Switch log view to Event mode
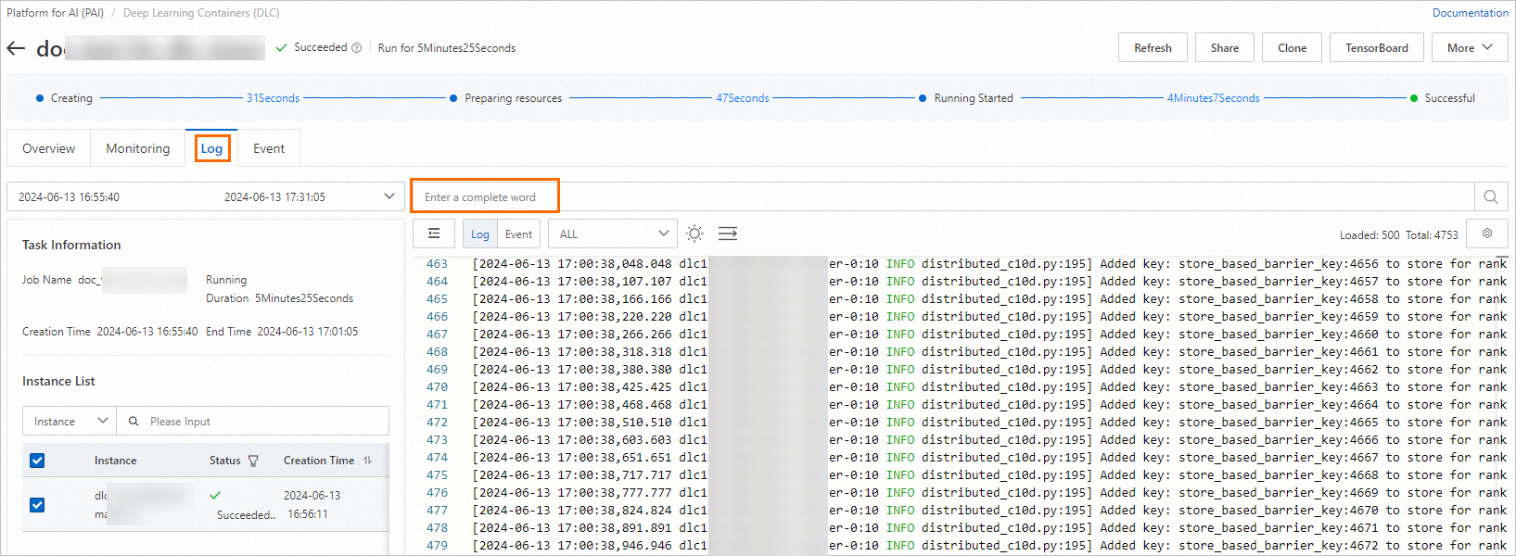 [x=518, y=234]
